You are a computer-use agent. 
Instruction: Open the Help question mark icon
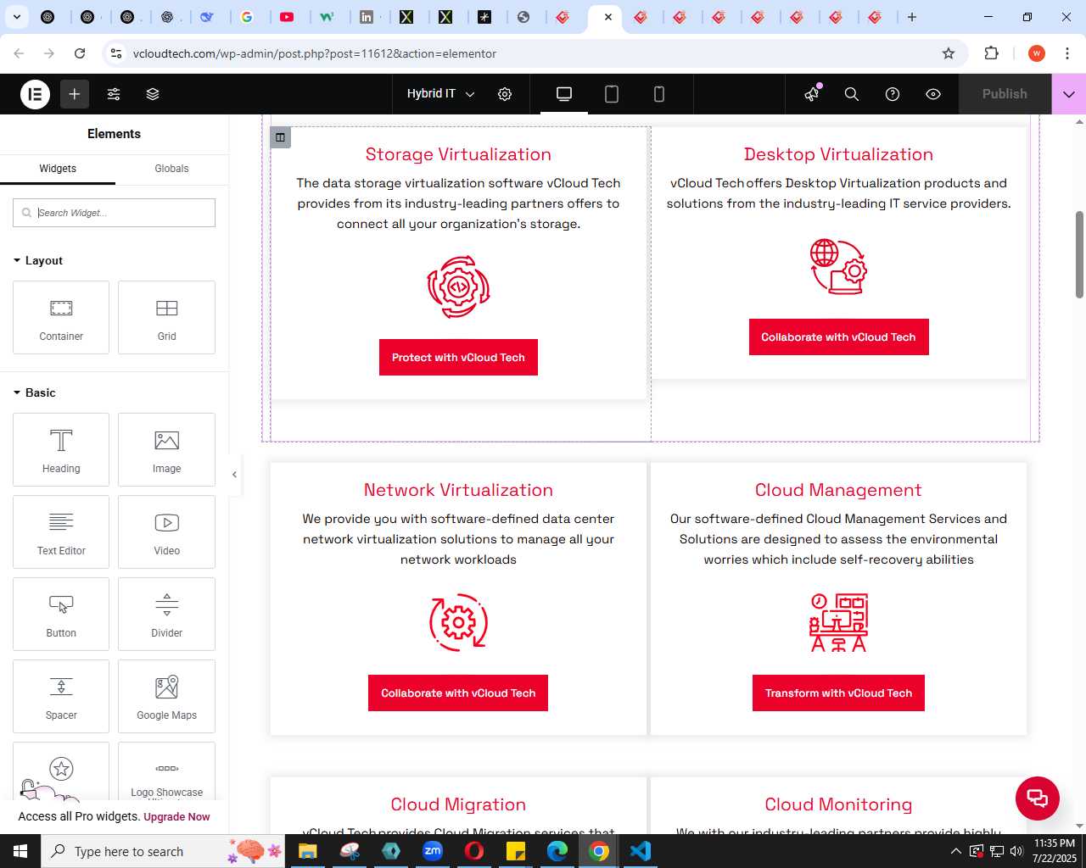(x=893, y=94)
